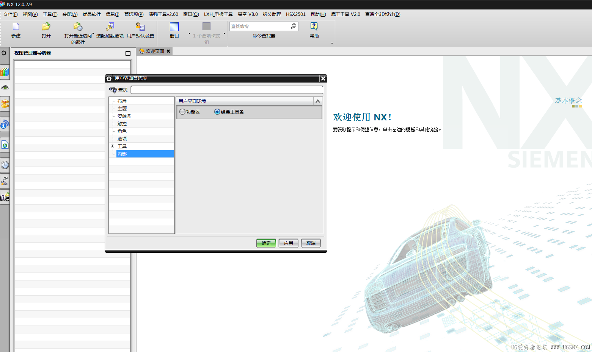The height and width of the screenshot is (352, 592).
Task: Switch to the 欢迎页面 tab
Action: (x=155, y=51)
